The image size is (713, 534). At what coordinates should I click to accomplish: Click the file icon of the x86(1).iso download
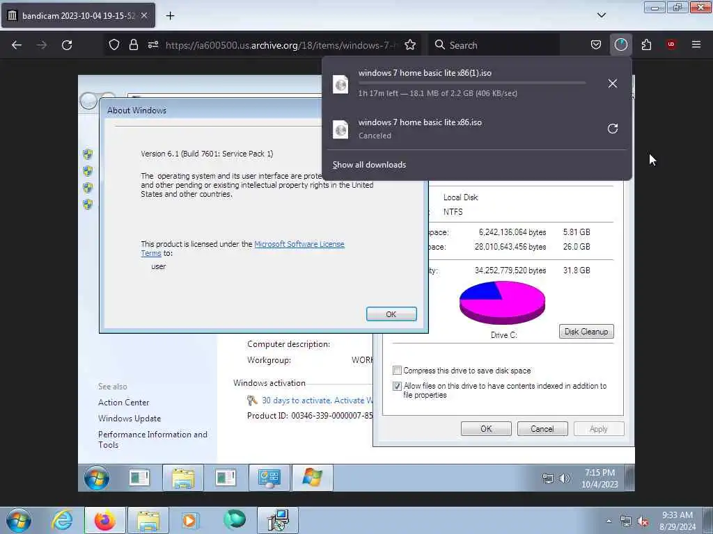pyautogui.click(x=340, y=84)
